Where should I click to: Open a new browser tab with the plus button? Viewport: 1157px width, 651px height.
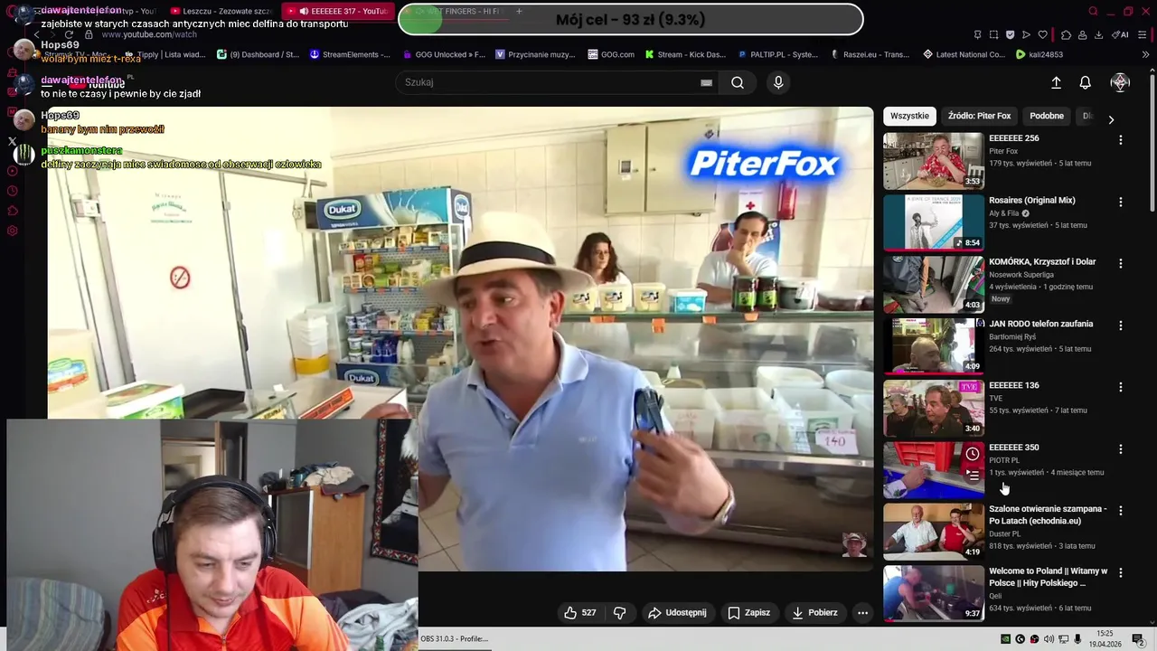click(519, 11)
